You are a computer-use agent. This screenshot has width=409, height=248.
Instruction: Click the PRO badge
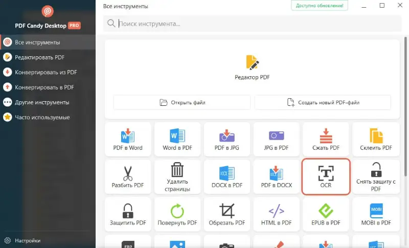pyautogui.click(x=74, y=25)
